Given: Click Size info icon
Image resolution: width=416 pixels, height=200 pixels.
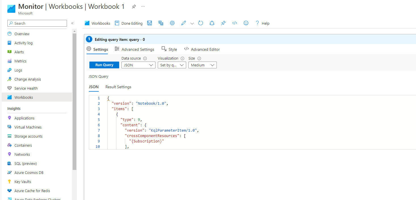Looking at the screenshot, I should click(x=199, y=58).
